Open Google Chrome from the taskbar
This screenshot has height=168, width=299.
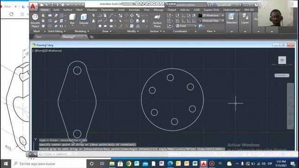129,164
